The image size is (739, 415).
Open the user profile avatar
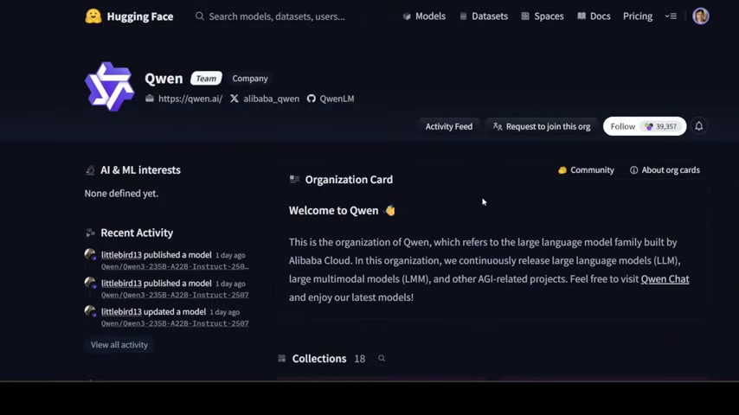pos(701,16)
